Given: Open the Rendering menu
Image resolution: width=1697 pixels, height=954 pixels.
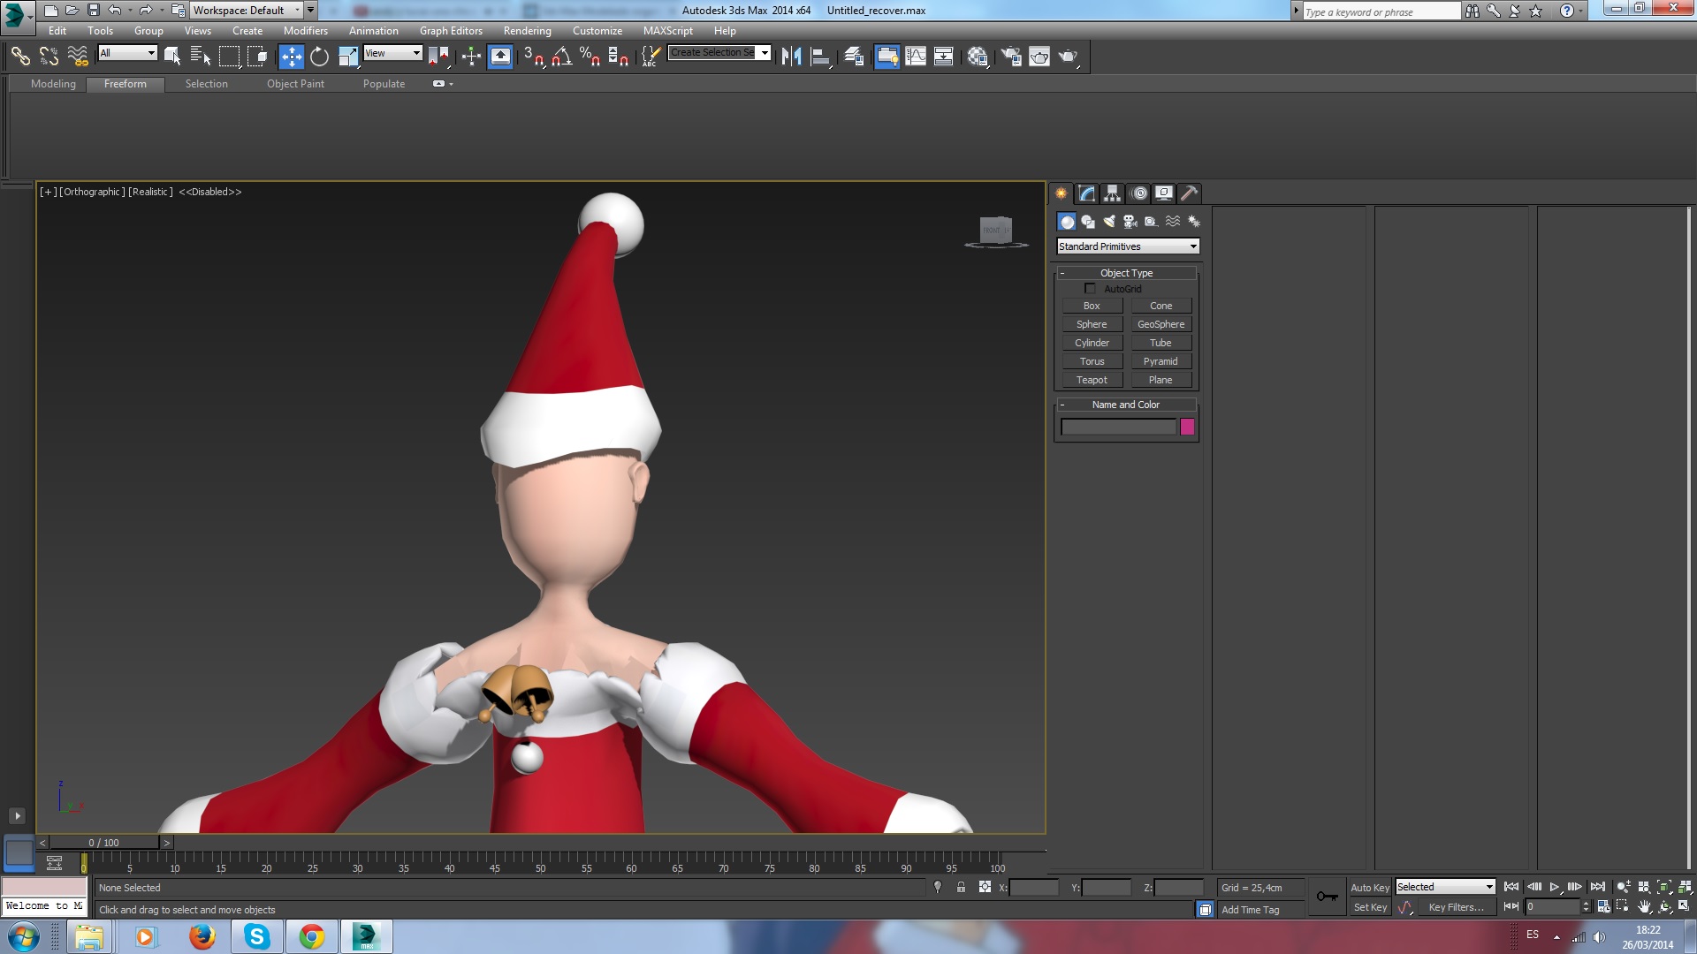Looking at the screenshot, I should pos(527,31).
